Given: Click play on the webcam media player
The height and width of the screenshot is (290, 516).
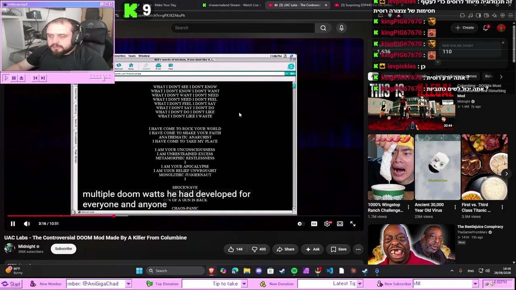Looking at the screenshot, I should pos(6,78).
